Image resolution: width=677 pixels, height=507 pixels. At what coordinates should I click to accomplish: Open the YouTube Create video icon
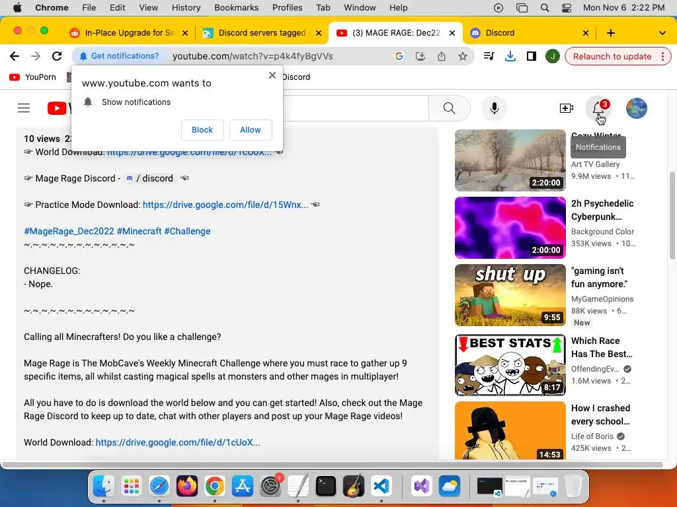pos(566,108)
